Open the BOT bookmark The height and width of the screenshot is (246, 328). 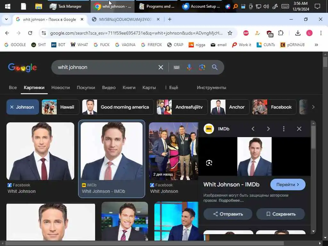click(58, 45)
